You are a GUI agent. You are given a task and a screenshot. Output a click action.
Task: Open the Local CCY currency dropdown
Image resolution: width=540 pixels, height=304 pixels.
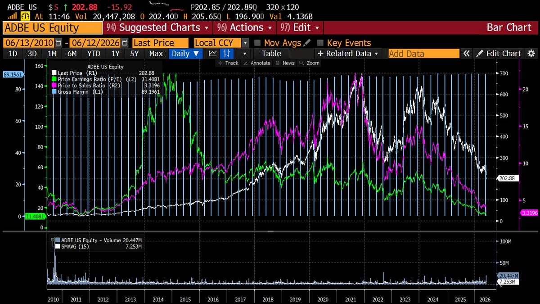(x=245, y=43)
